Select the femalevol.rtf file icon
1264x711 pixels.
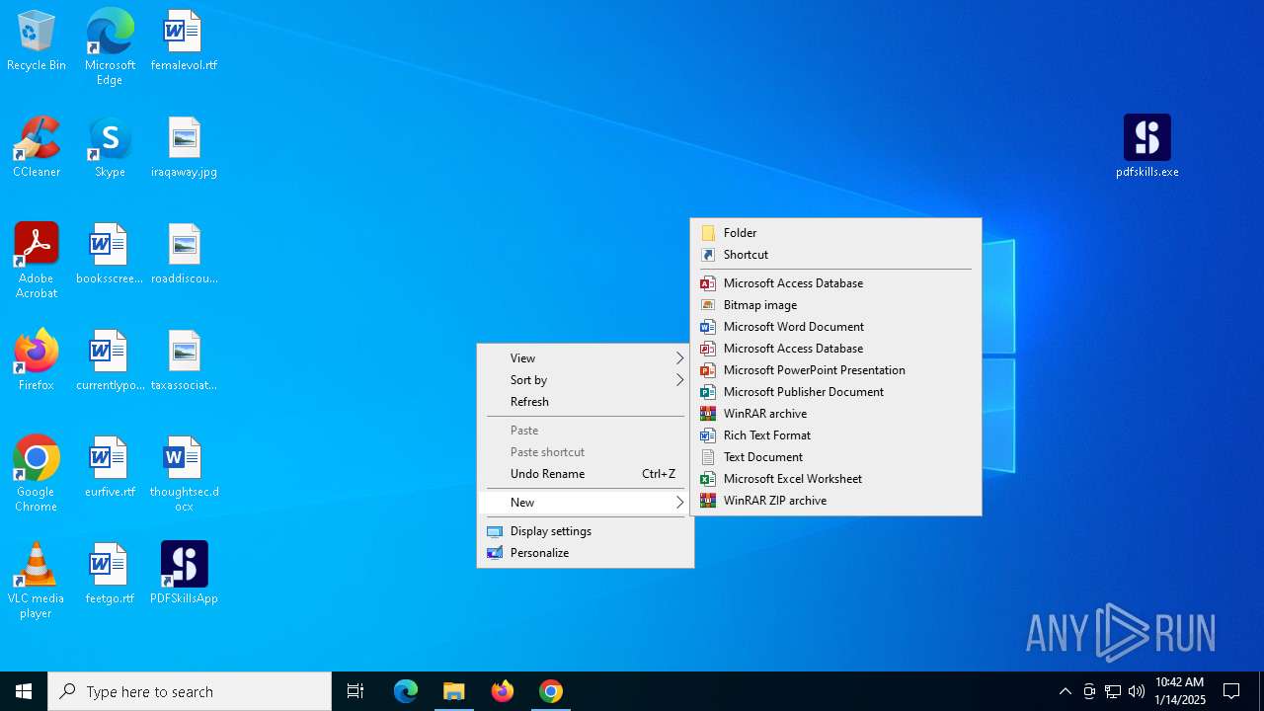pos(184,40)
